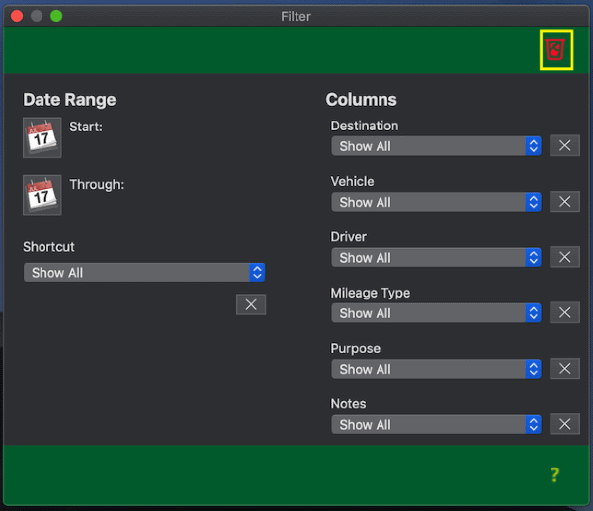Viewport: 593px width, 511px height.
Task: Clear the Purpose filter with X
Action: (x=564, y=369)
